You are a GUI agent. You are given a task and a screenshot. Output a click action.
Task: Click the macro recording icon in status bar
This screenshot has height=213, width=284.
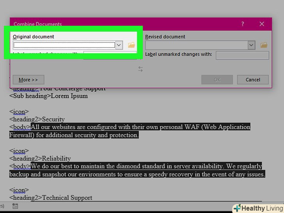pyautogui.click(x=15, y=206)
